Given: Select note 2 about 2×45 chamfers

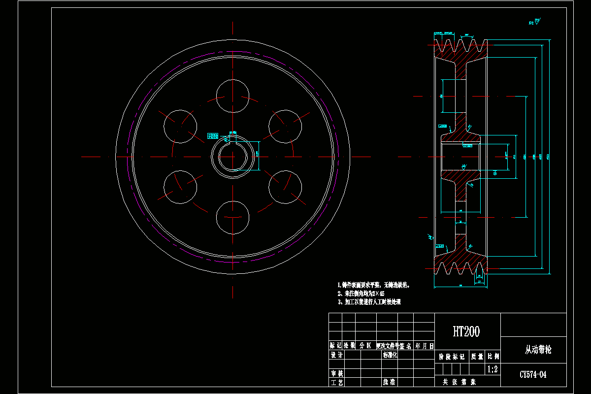Looking at the screenshot, I should point(361,293).
